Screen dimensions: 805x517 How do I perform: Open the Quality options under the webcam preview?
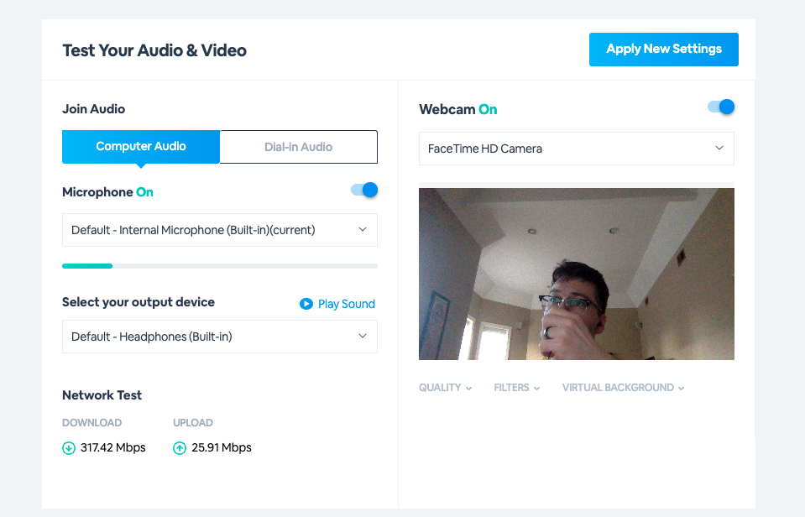point(444,388)
